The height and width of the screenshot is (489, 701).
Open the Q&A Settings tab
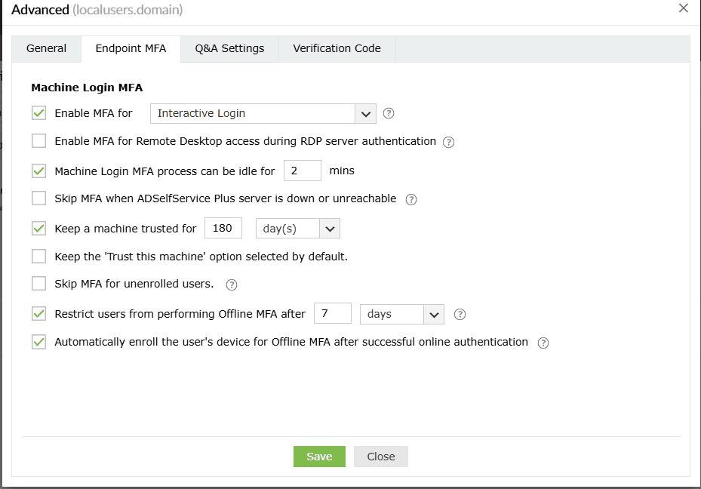coord(230,48)
